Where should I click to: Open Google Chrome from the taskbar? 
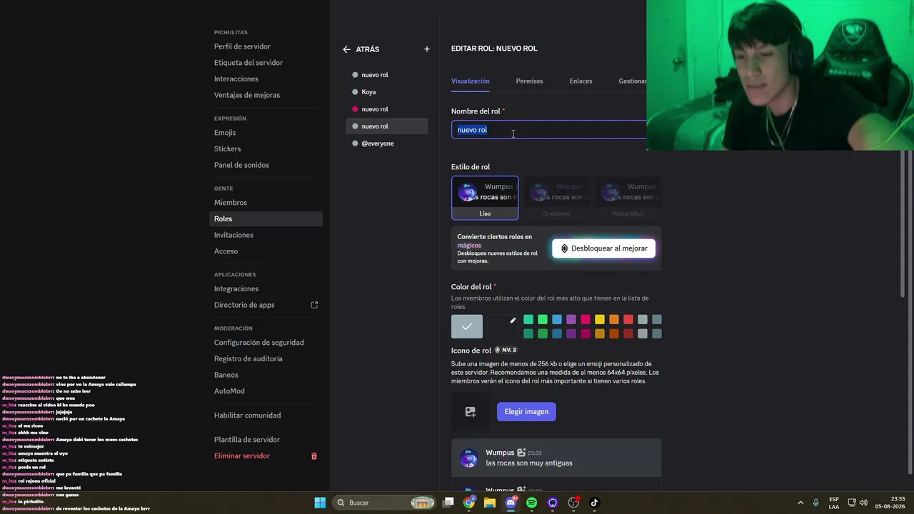coord(469,503)
